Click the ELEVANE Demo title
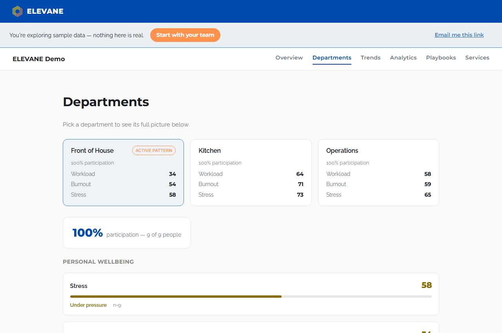 click(x=39, y=59)
